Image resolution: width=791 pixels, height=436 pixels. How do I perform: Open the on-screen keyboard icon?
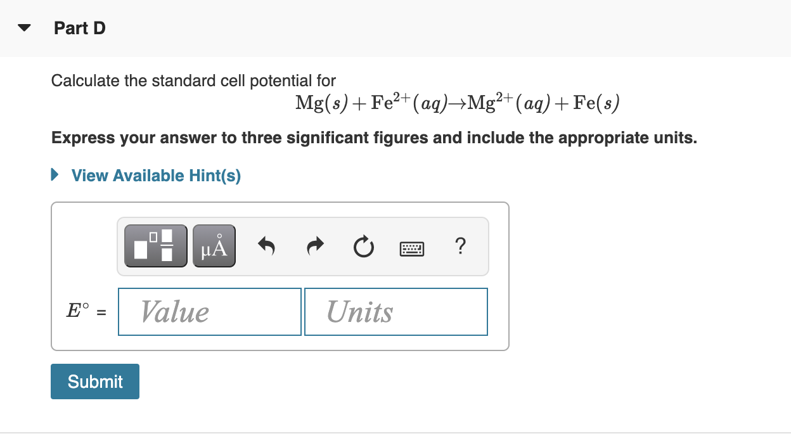point(411,248)
